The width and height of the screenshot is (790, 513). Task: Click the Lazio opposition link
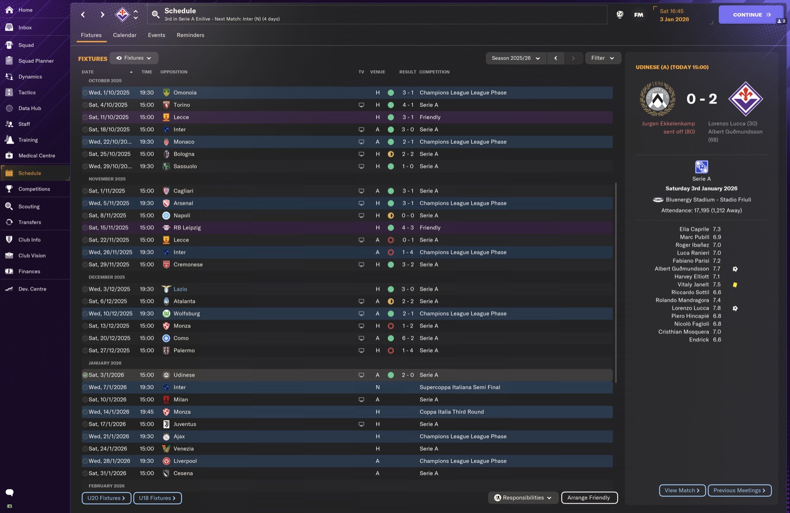(x=180, y=289)
